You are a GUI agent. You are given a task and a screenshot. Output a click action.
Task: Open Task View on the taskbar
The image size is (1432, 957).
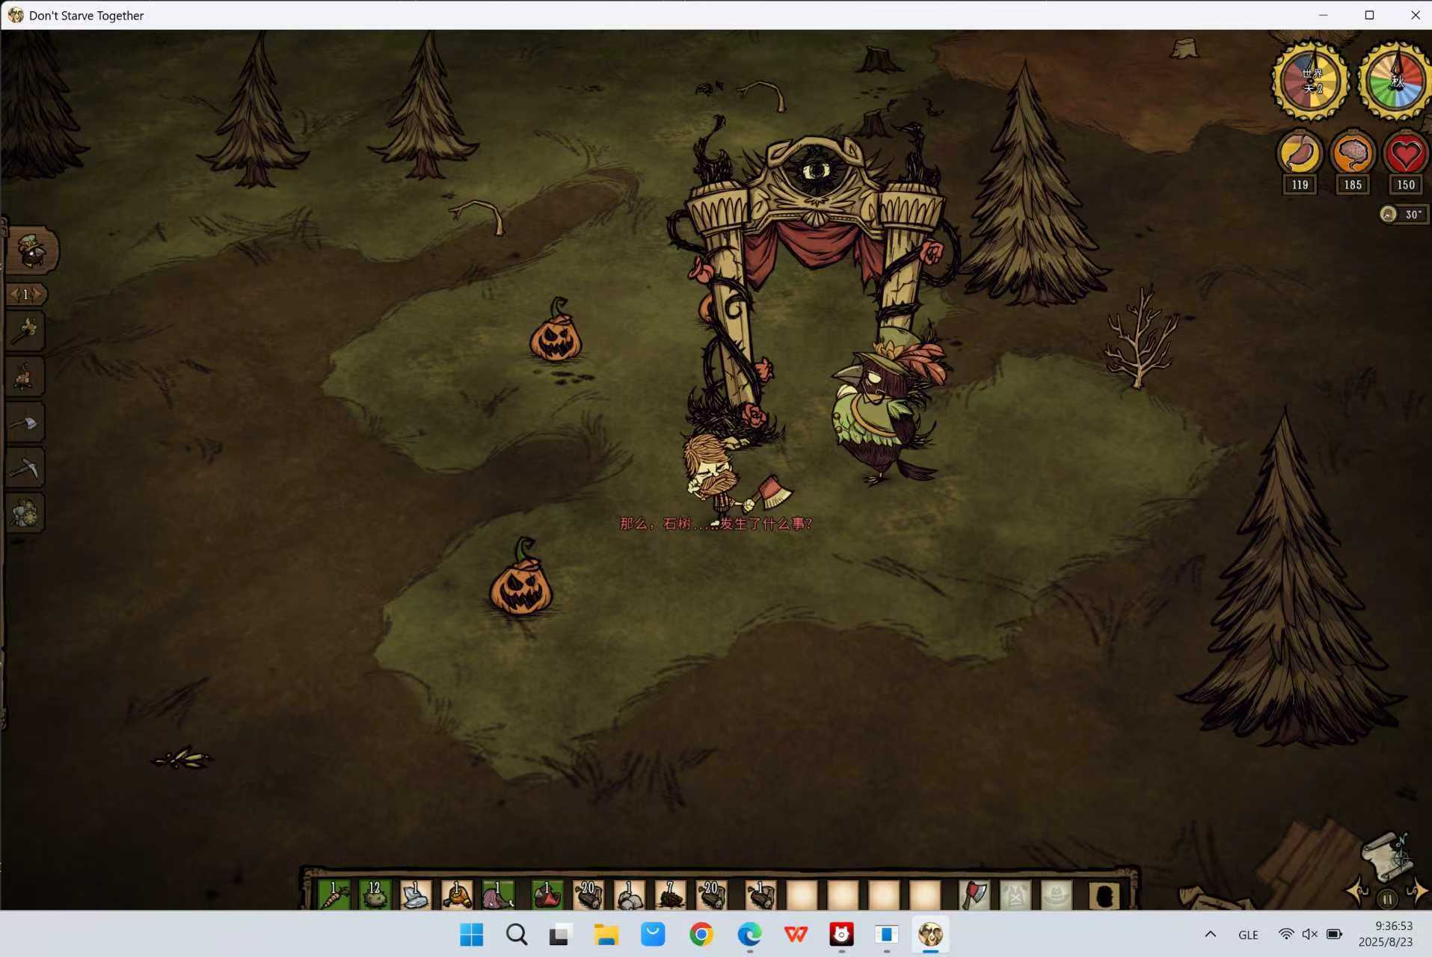tap(559, 935)
